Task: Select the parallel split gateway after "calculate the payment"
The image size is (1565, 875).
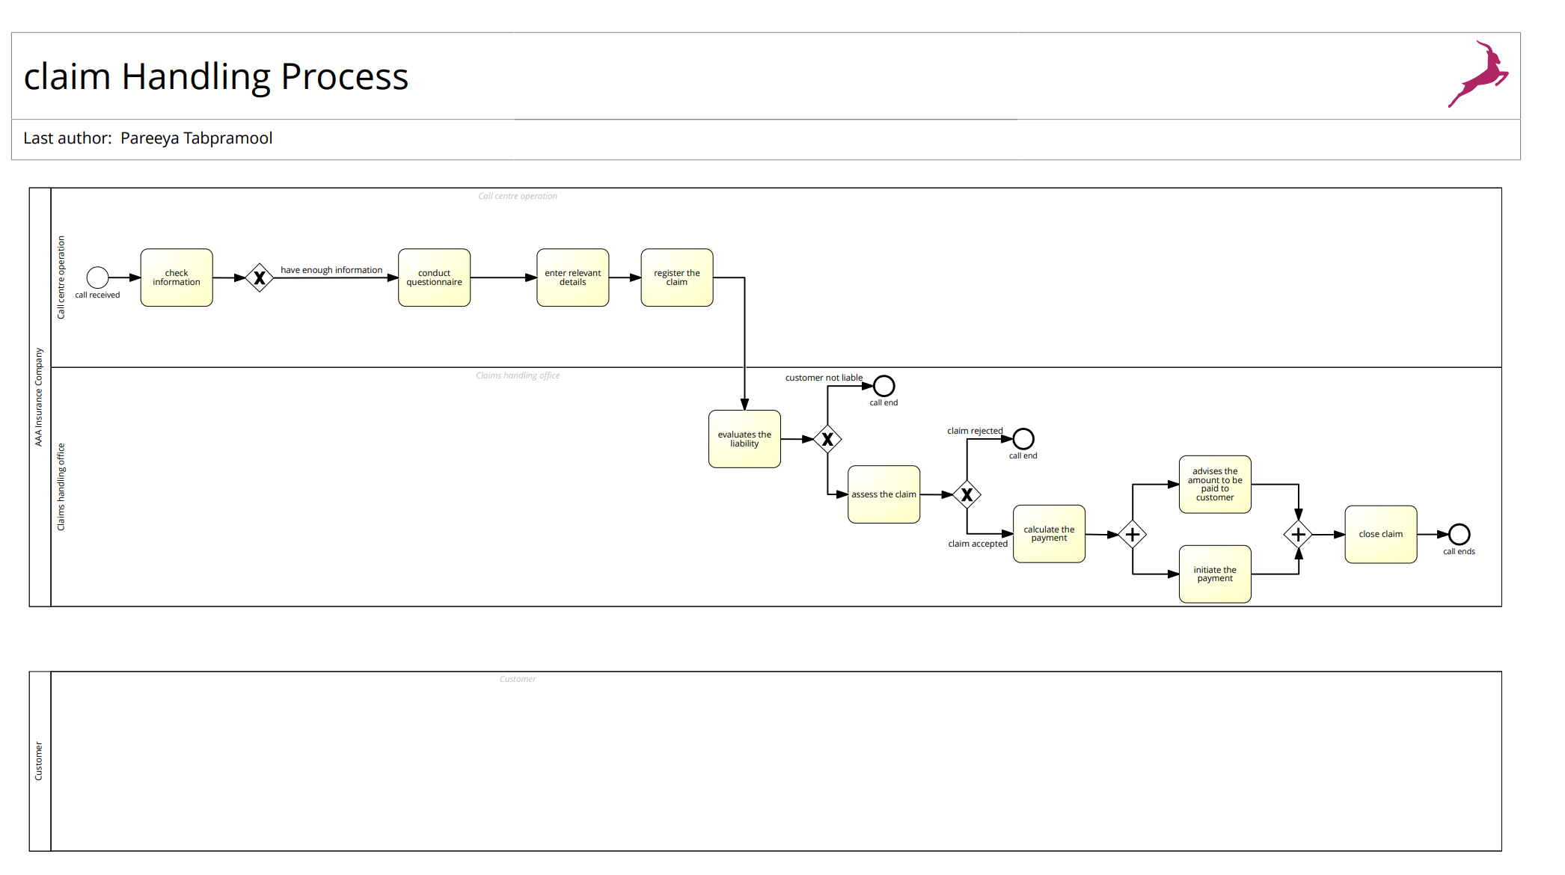Action: [x=1132, y=534]
